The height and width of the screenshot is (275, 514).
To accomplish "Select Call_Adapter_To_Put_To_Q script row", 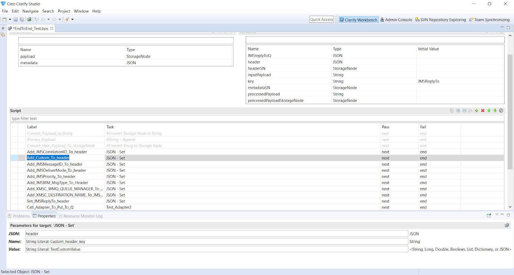I will pos(257,207).
